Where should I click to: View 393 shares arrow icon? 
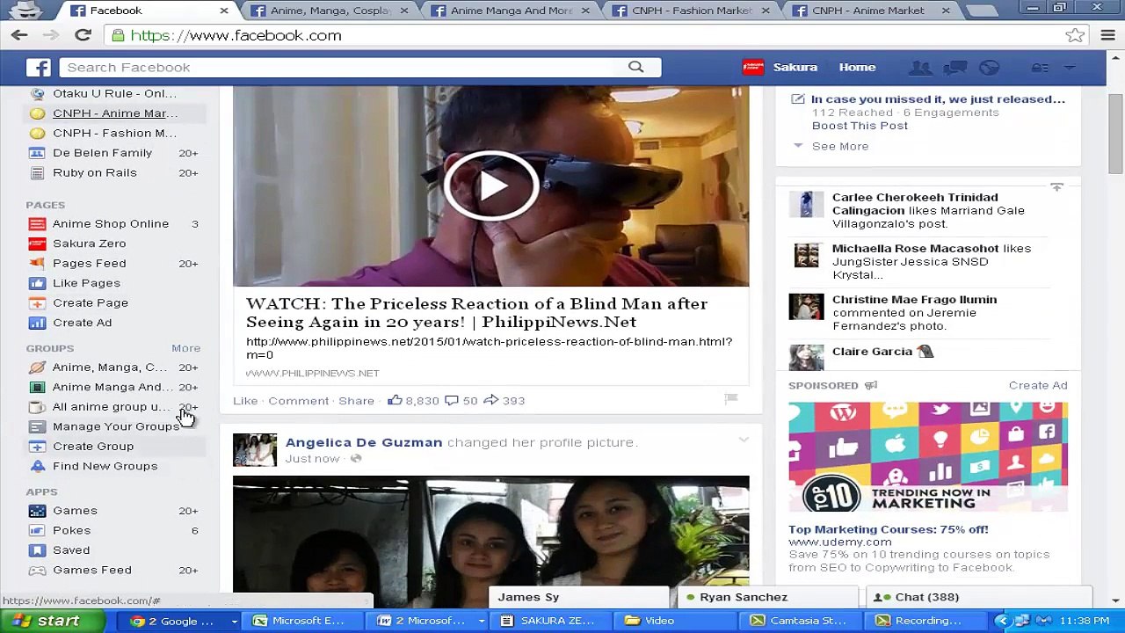click(490, 400)
